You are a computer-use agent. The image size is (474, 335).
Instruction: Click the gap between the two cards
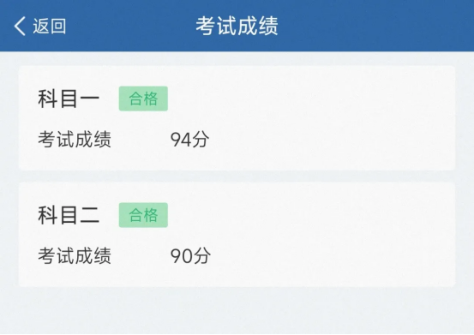click(x=237, y=176)
